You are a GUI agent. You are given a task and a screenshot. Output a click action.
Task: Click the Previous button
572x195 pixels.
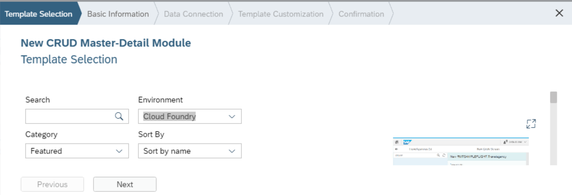pyautogui.click(x=52, y=184)
